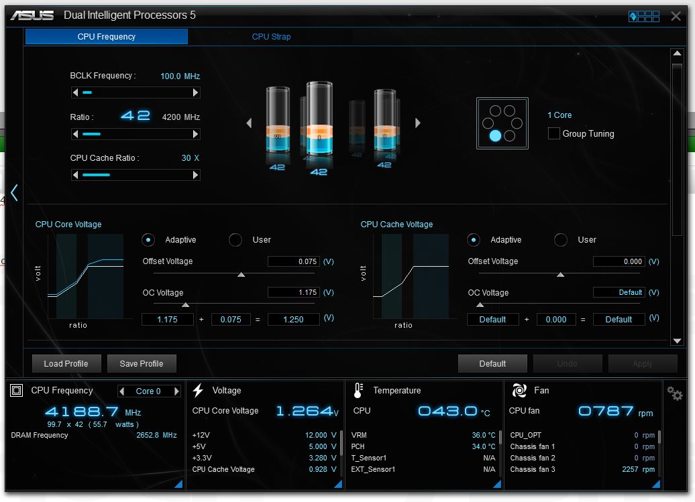Show previous core cylinder with left arrow

click(x=249, y=123)
